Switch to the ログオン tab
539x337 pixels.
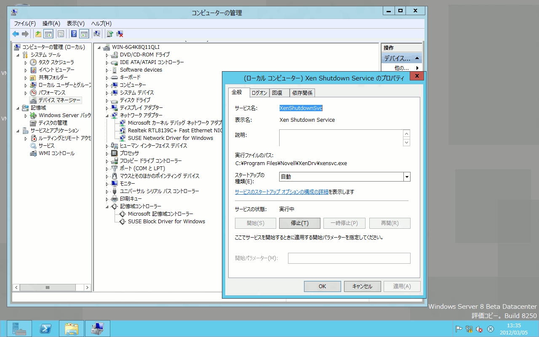pyautogui.click(x=259, y=93)
